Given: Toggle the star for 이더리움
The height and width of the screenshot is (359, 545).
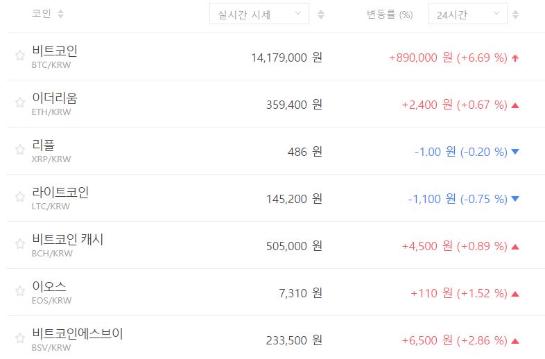Looking at the screenshot, I should [20, 103].
